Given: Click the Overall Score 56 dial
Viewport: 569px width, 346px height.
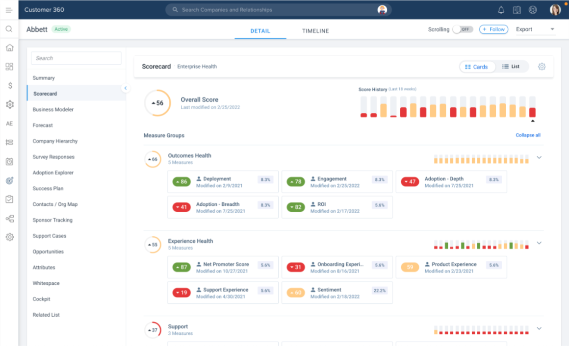Looking at the screenshot, I should point(157,103).
